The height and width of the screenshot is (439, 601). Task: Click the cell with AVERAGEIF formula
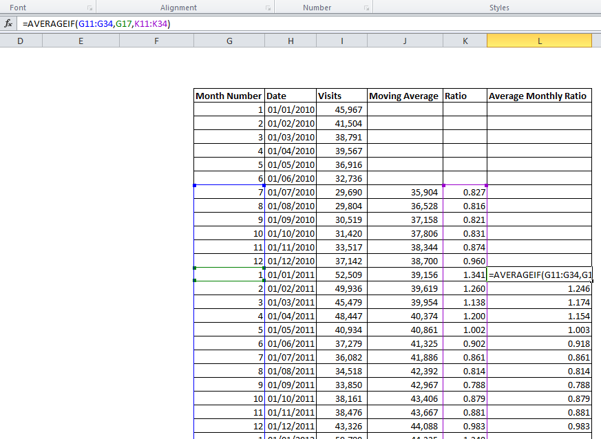click(x=538, y=275)
